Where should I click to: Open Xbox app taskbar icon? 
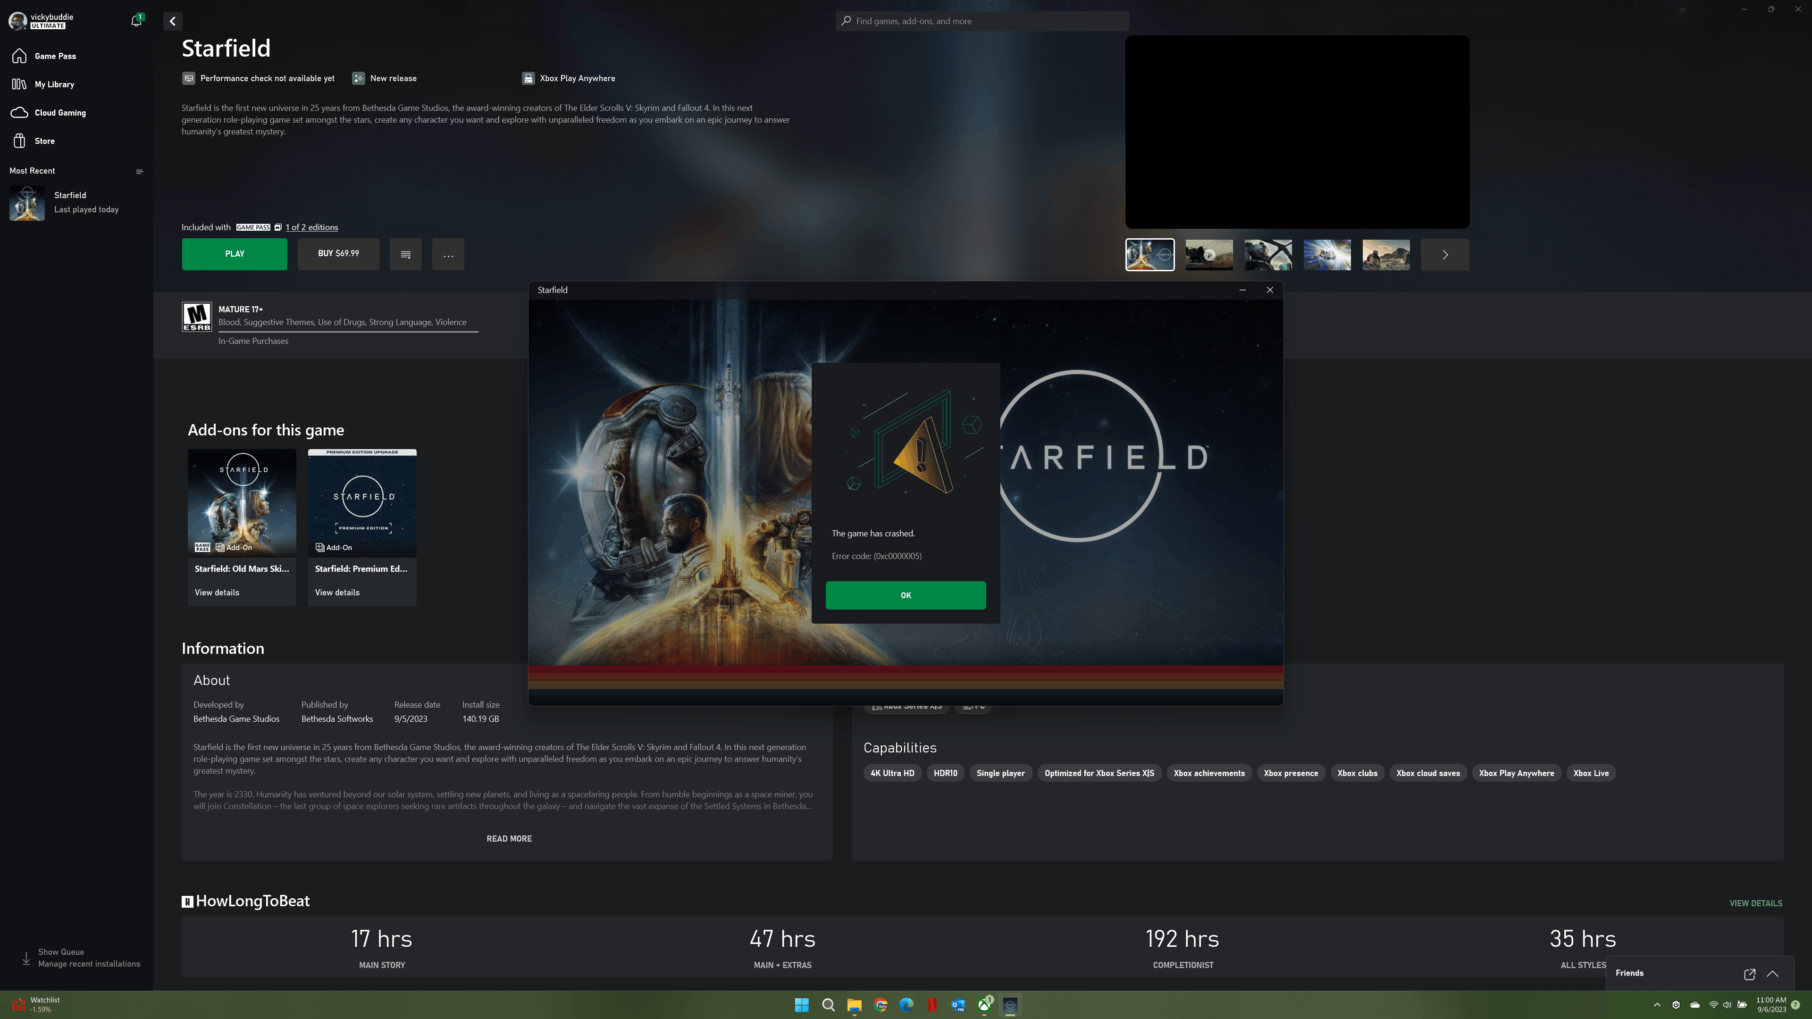(x=985, y=1005)
